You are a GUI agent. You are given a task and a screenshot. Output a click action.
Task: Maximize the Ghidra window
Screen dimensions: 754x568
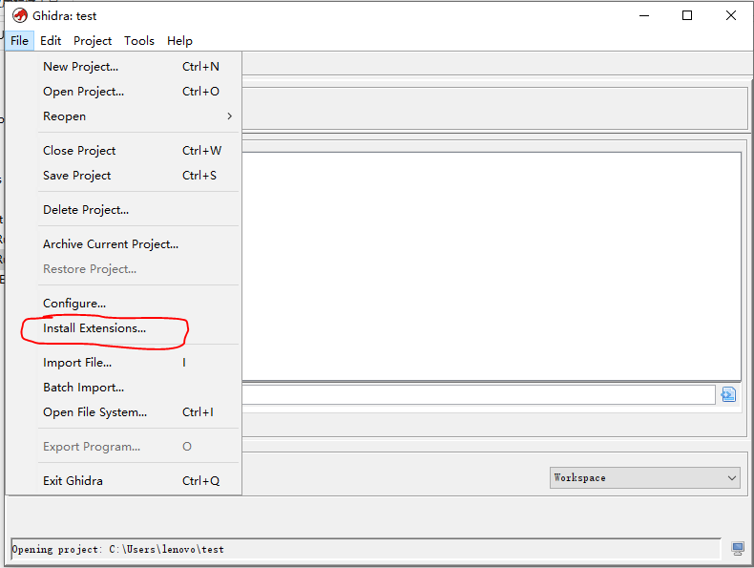pos(687,15)
